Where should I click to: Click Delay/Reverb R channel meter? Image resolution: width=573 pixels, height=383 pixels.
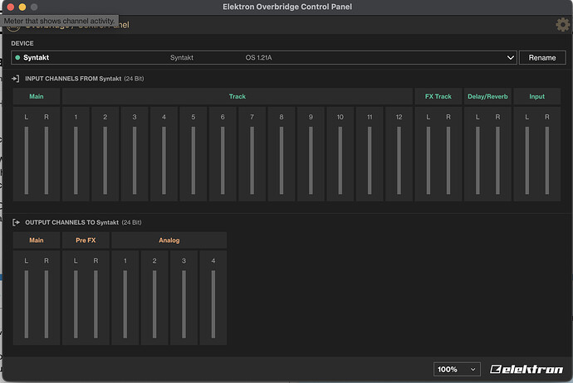tap(497, 161)
